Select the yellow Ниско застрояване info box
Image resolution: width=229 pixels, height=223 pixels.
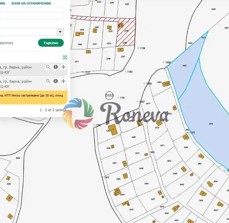click(x=33, y=97)
